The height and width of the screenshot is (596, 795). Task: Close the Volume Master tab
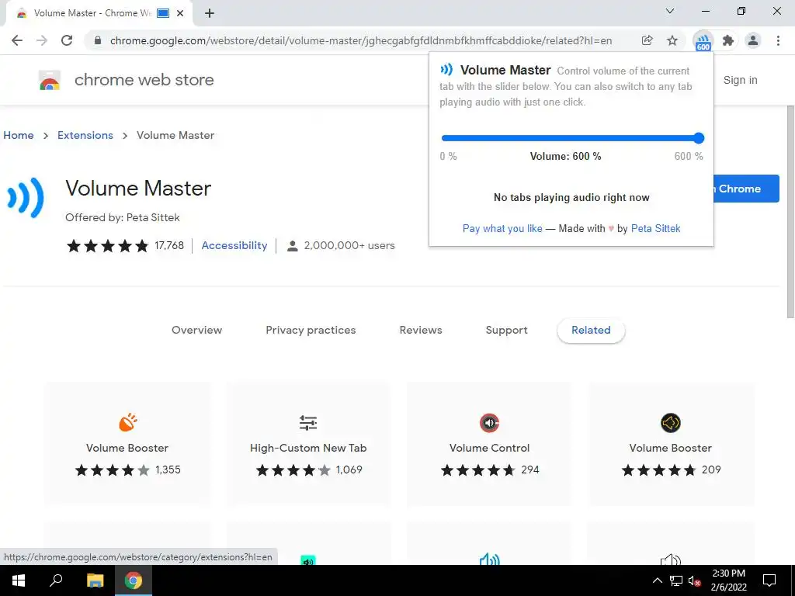pos(180,13)
